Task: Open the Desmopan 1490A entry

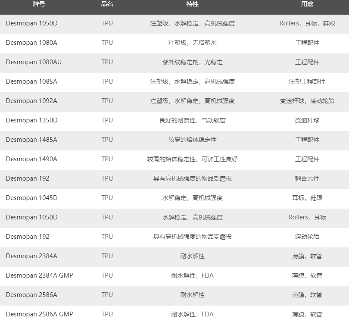Action: click(31, 159)
